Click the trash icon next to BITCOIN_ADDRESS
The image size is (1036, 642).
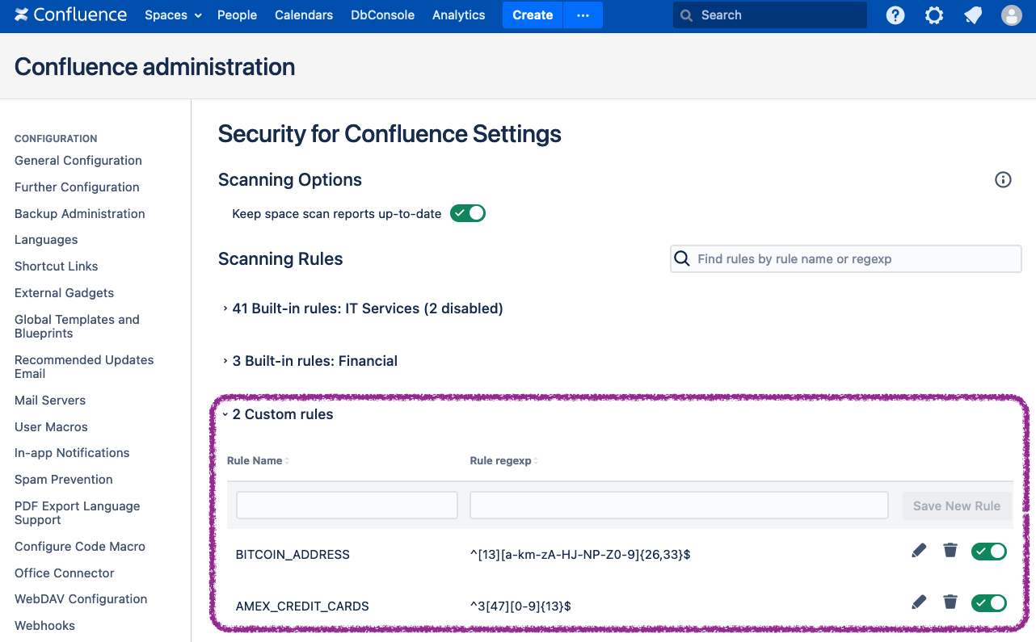pos(950,551)
